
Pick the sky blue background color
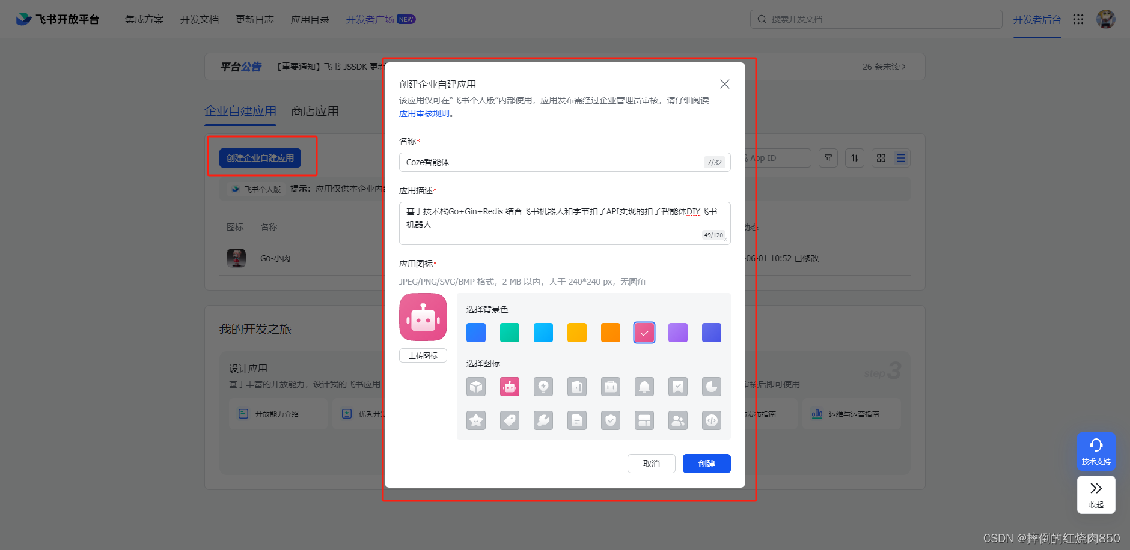tap(543, 333)
